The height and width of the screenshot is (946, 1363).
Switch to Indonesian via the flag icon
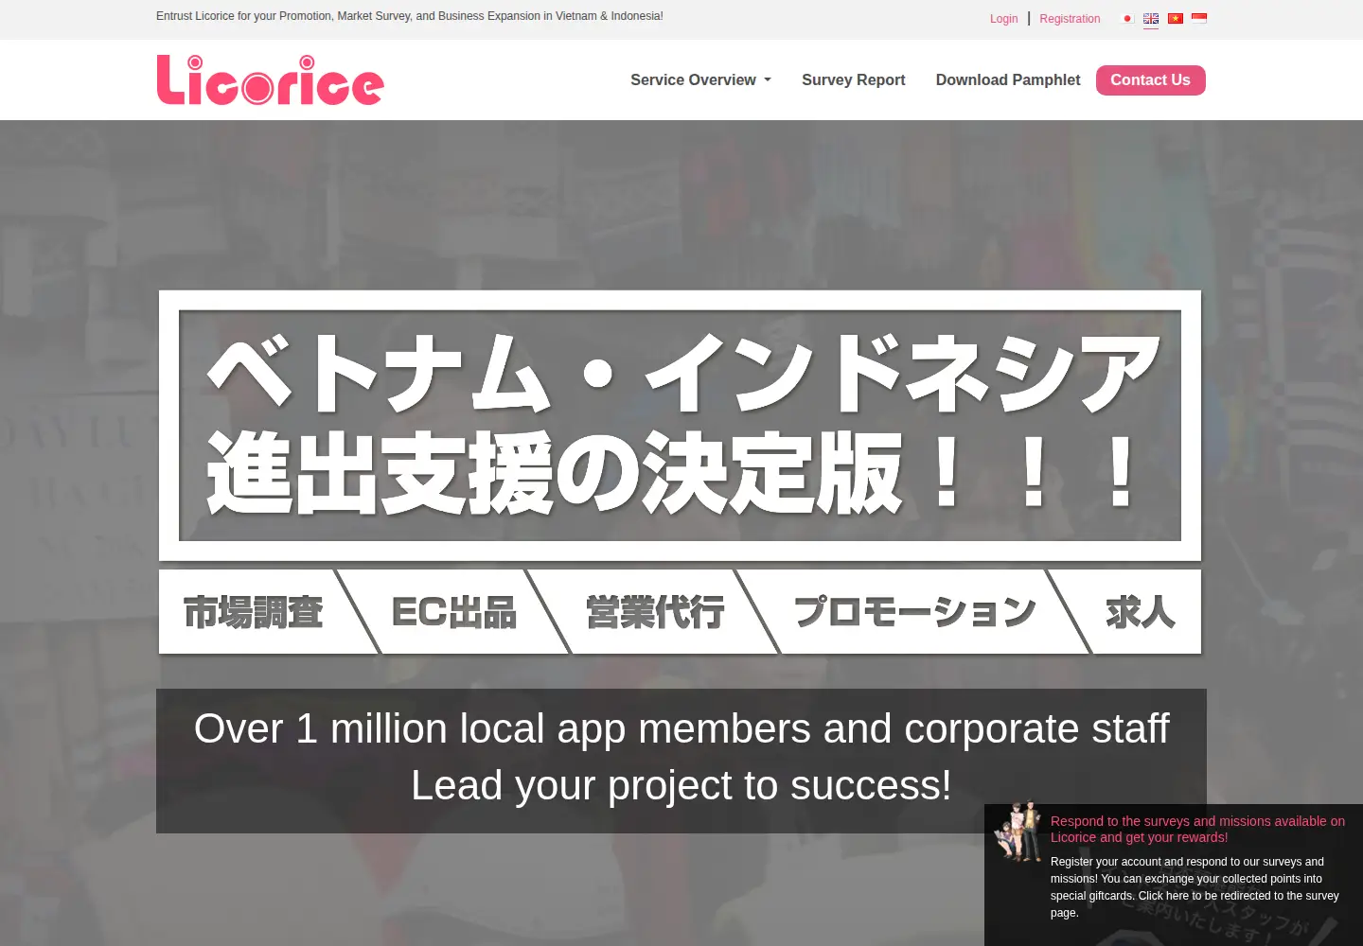tap(1199, 19)
